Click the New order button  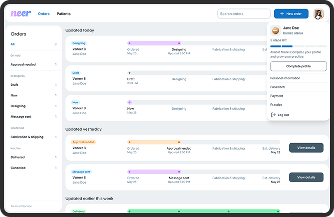[x=291, y=14]
